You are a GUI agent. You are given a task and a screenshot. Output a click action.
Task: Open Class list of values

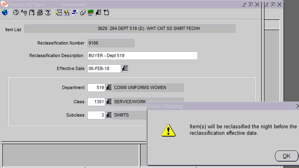pyautogui.click(x=109, y=102)
